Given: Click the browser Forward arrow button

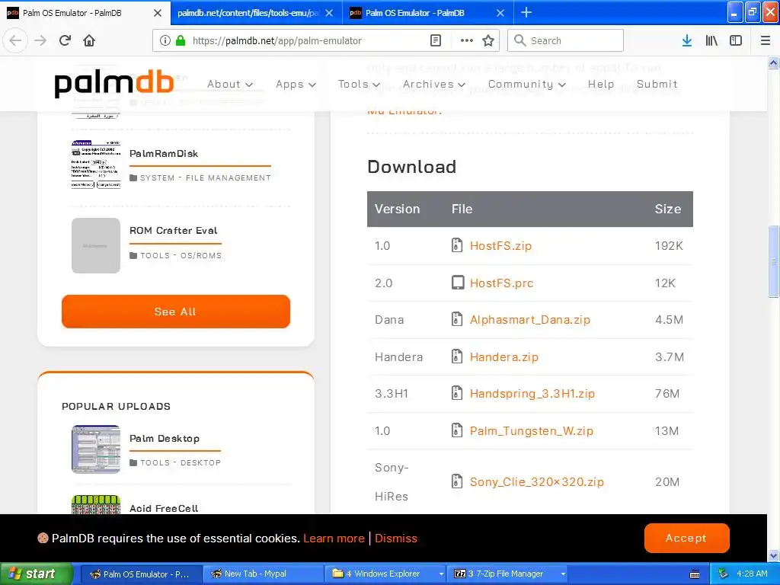Looking at the screenshot, I should [x=40, y=41].
